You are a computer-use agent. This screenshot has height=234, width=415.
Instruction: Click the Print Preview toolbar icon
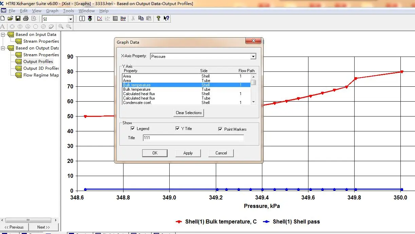pos(34,18)
